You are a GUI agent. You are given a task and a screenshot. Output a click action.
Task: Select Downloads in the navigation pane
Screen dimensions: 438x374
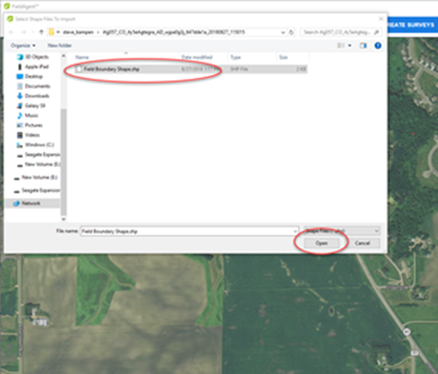coord(36,96)
